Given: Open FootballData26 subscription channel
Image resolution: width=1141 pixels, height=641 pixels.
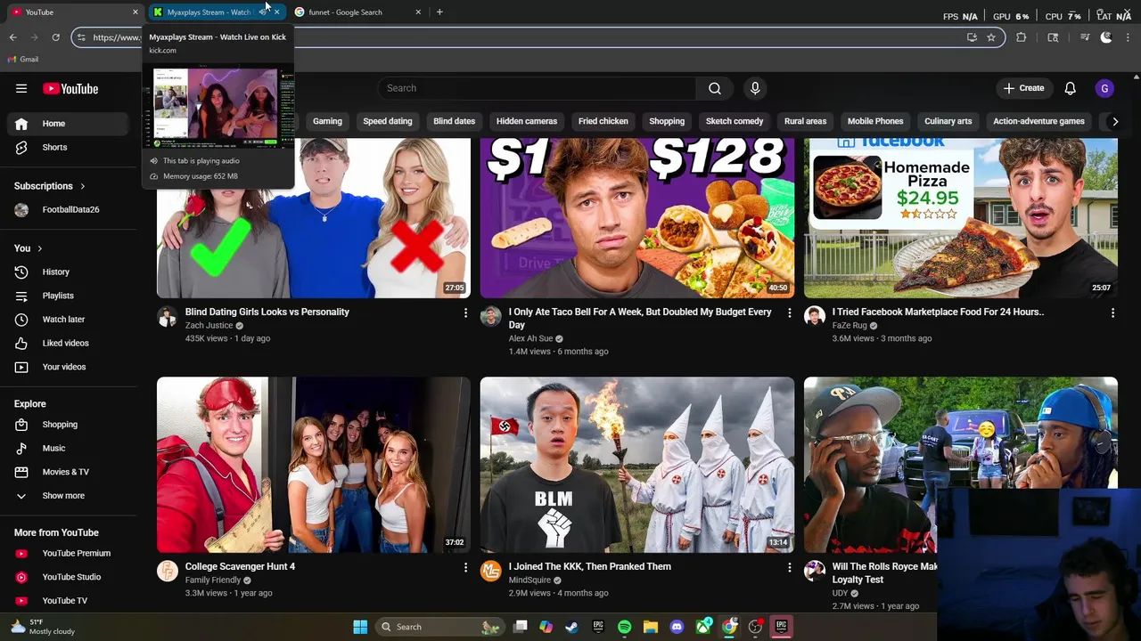Looking at the screenshot, I should tap(71, 209).
